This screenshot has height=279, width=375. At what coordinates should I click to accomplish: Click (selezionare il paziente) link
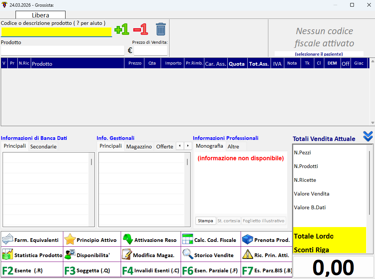319,54
